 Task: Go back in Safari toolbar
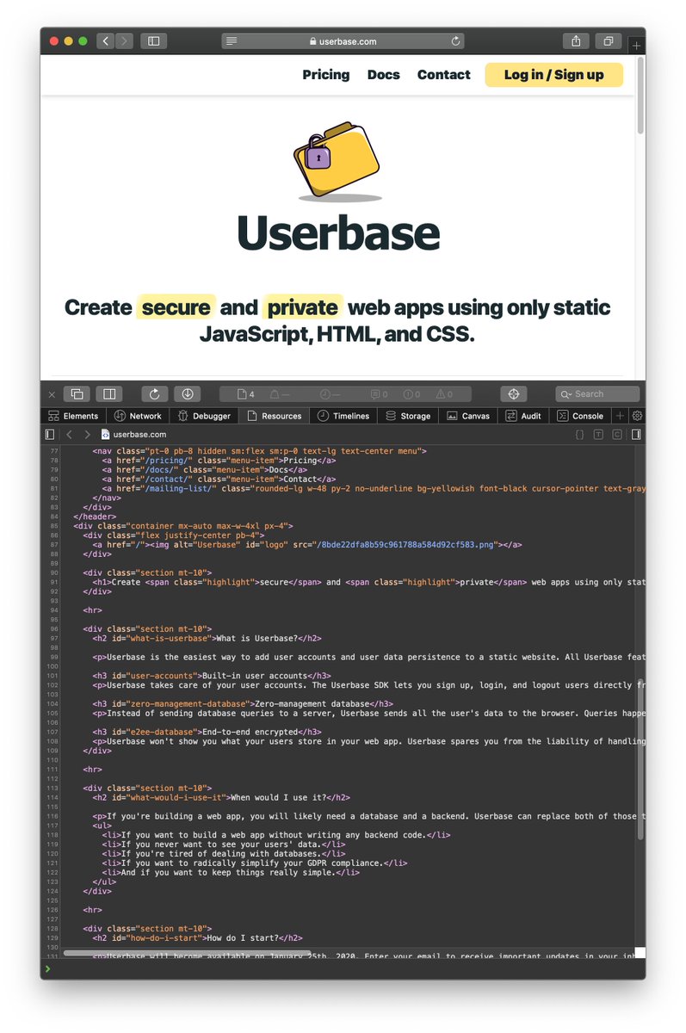pos(105,40)
